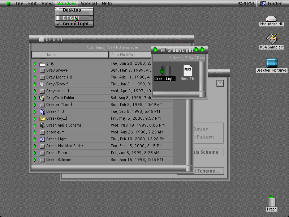Click the EFGHI window title bar text
289x217 pixels.
click(x=54, y=39)
